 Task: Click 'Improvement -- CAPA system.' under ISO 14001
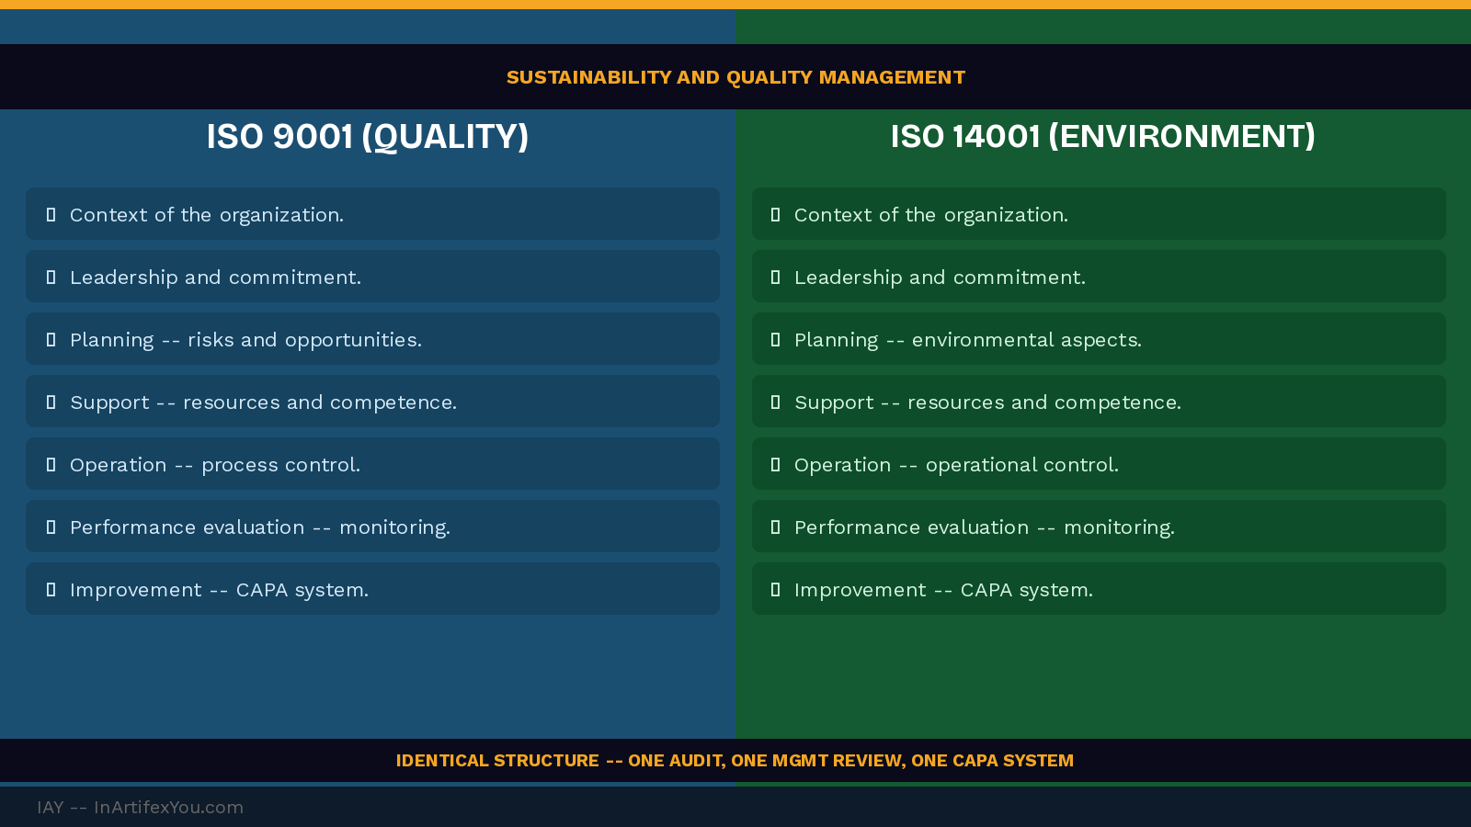(x=1099, y=589)
